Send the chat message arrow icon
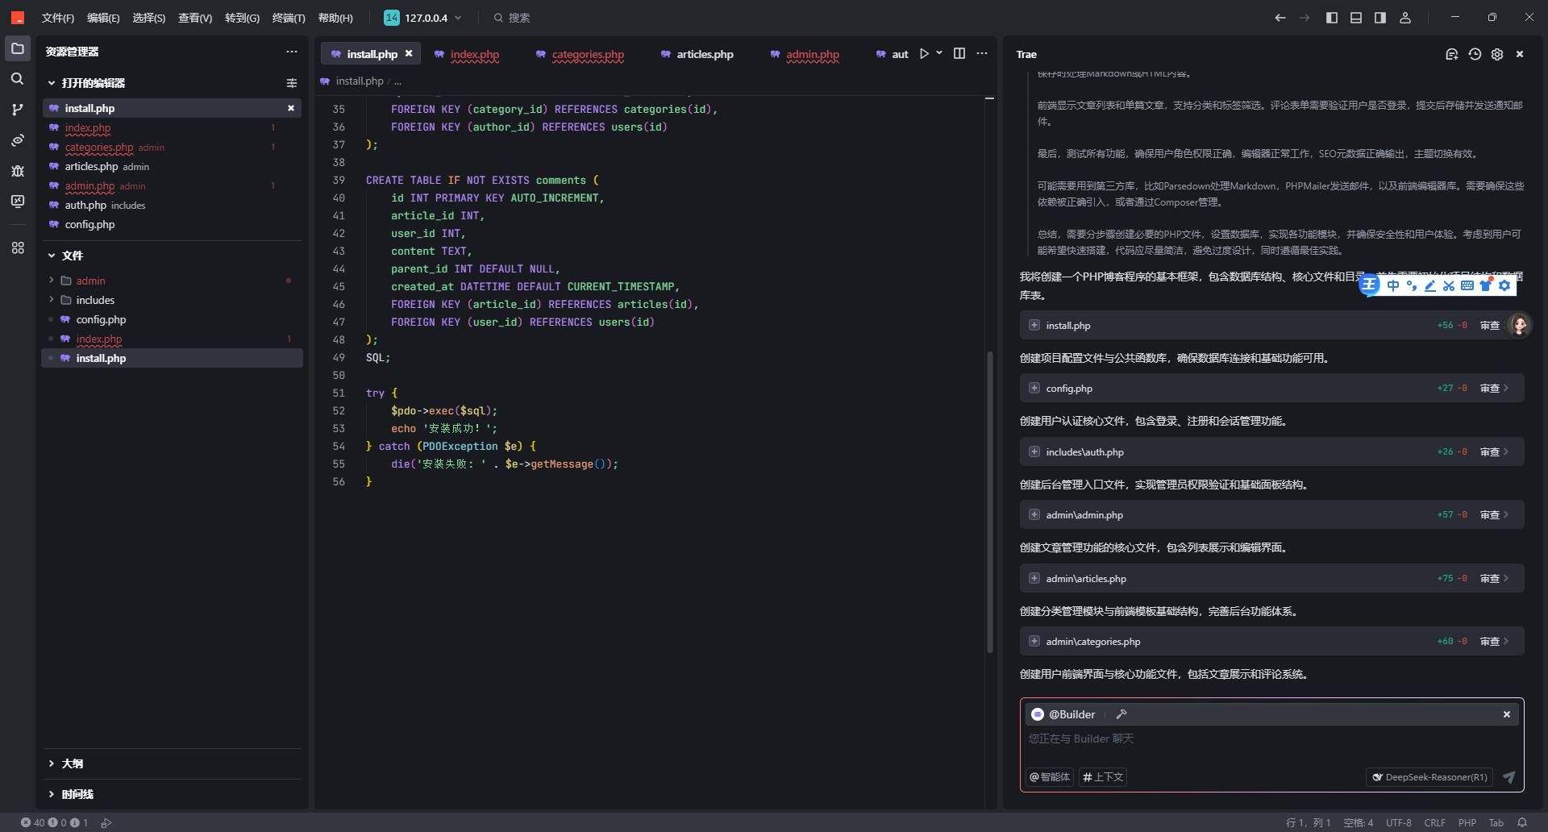The image size is (1548, 832). [1508, 777]
